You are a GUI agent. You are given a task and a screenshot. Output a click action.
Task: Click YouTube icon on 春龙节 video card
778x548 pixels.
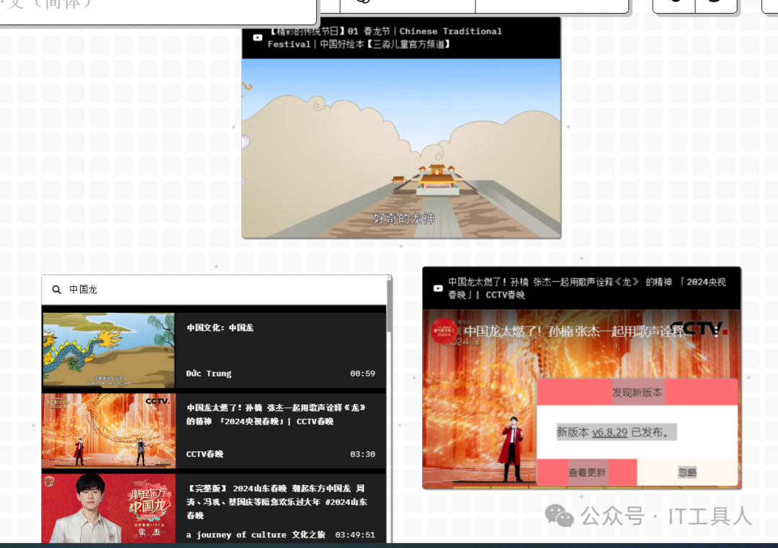pyautogui.click(x=257, y=37)
